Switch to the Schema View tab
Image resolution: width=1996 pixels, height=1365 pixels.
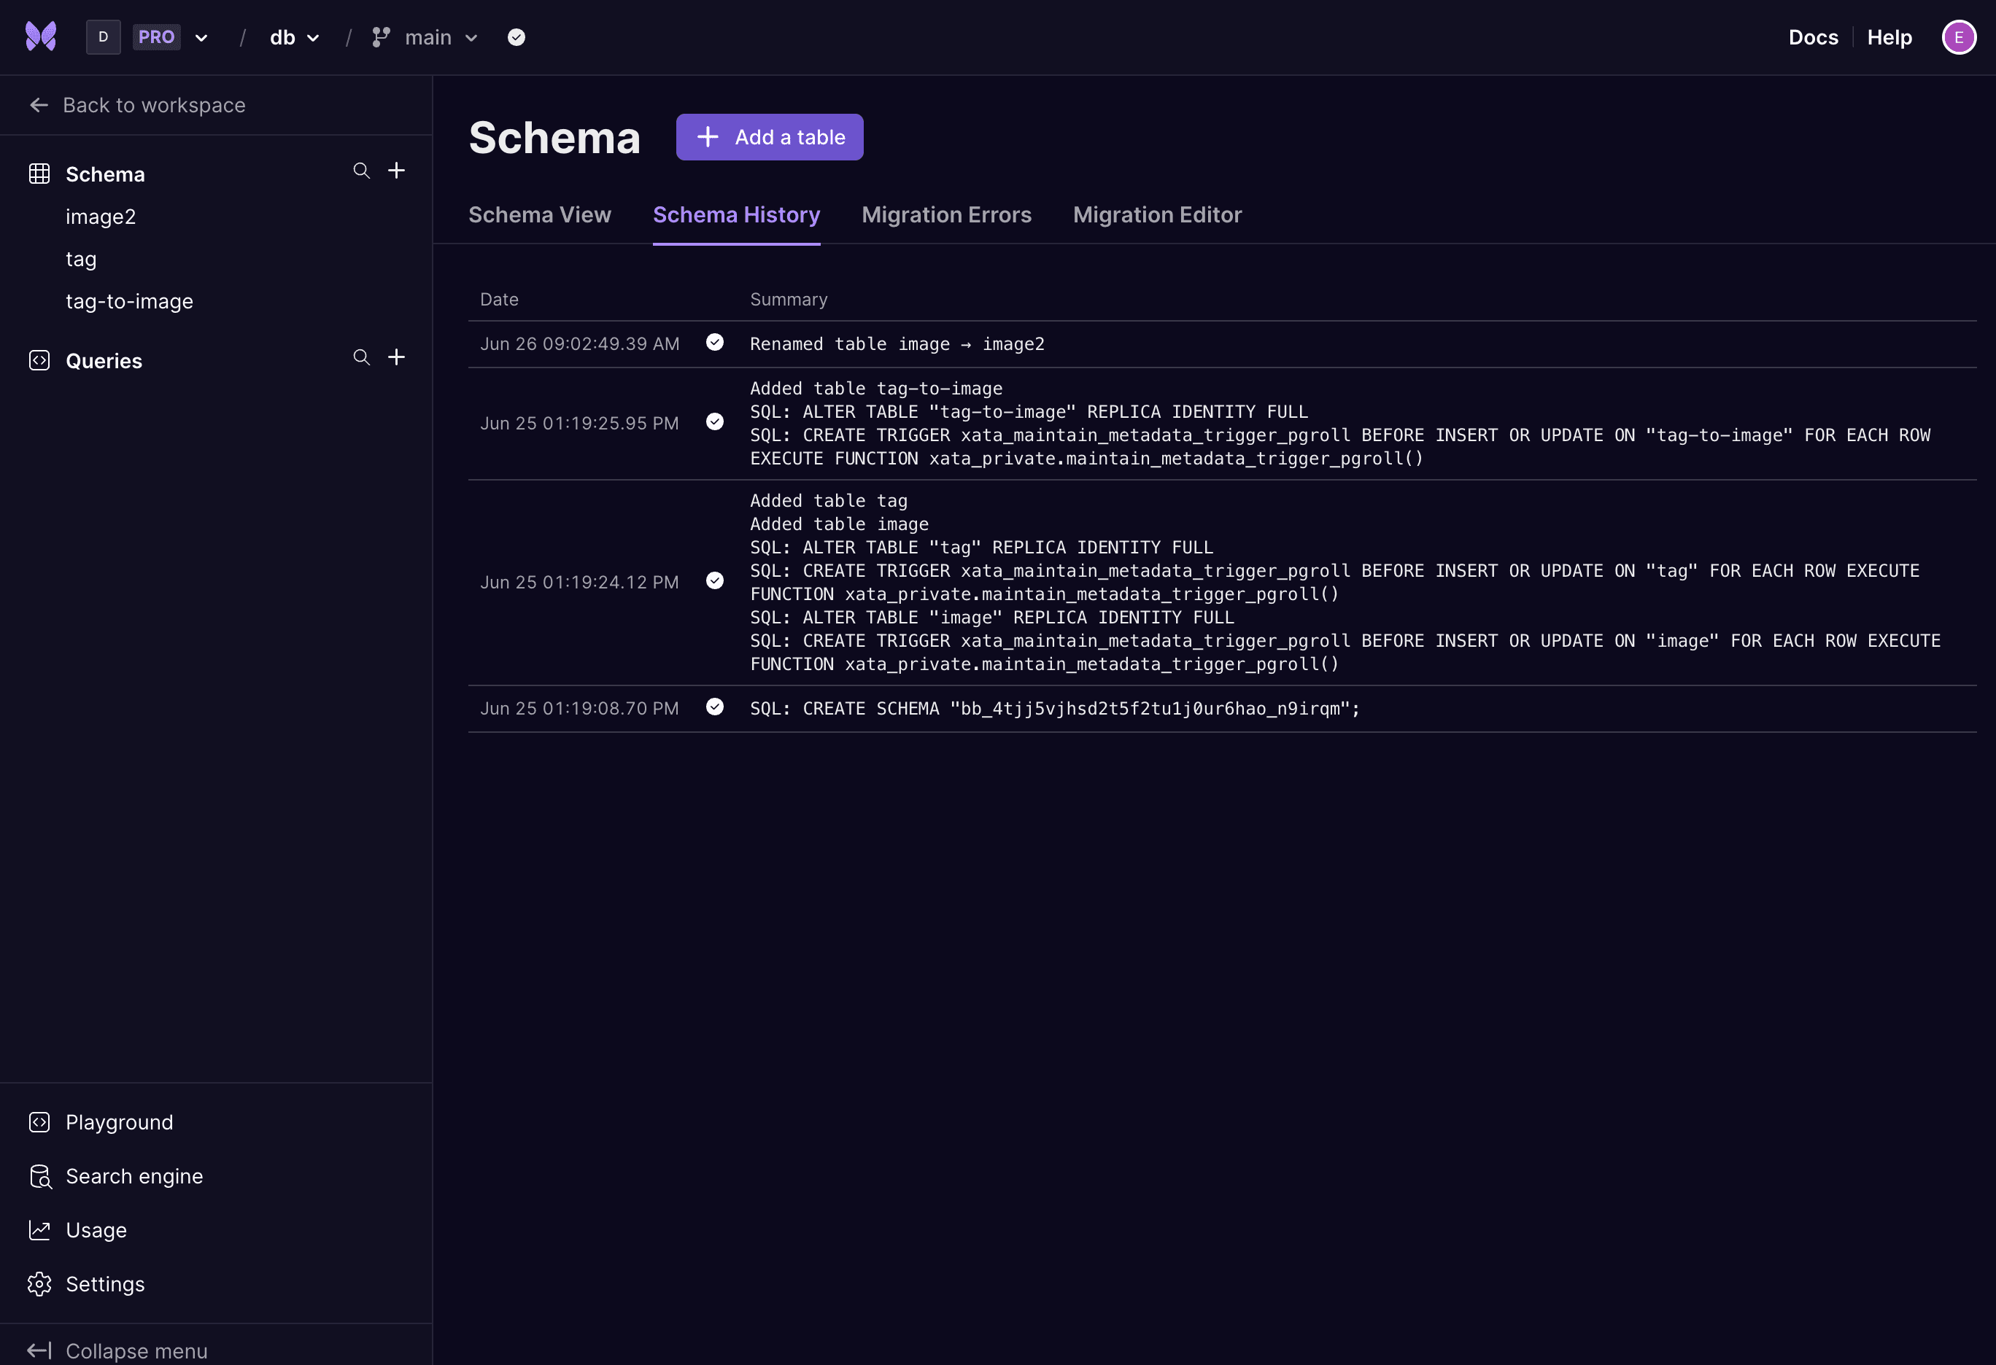[x=539, y=214]
